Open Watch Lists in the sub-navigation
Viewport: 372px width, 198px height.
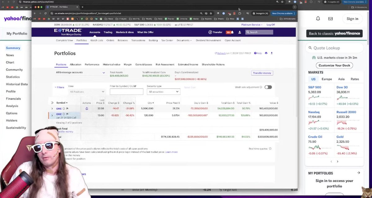(x=97, y=40)
